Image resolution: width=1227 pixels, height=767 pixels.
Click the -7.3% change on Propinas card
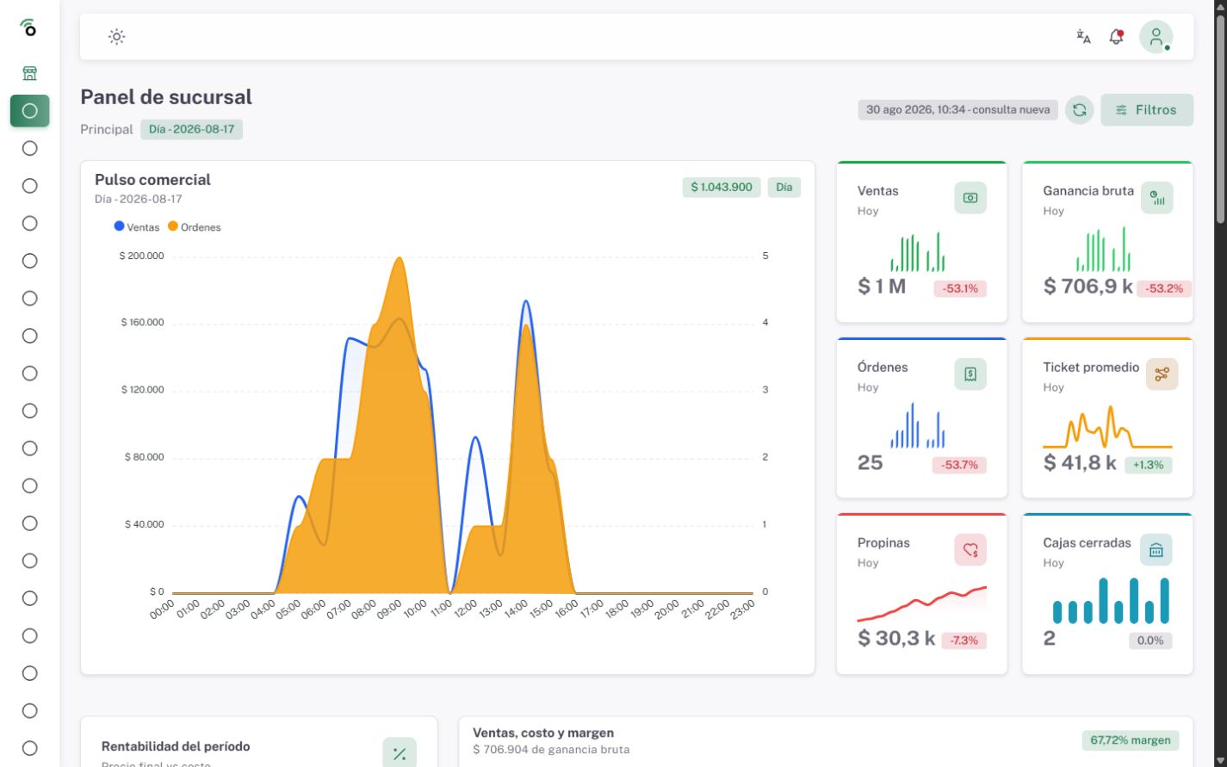(964, 640)
